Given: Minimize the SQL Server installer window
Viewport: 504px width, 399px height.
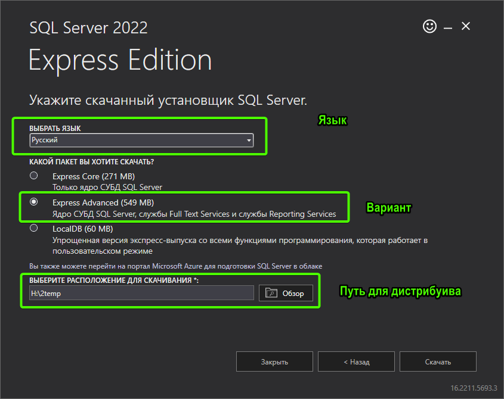Looking at the screenshot, I should tap(448, 27).
